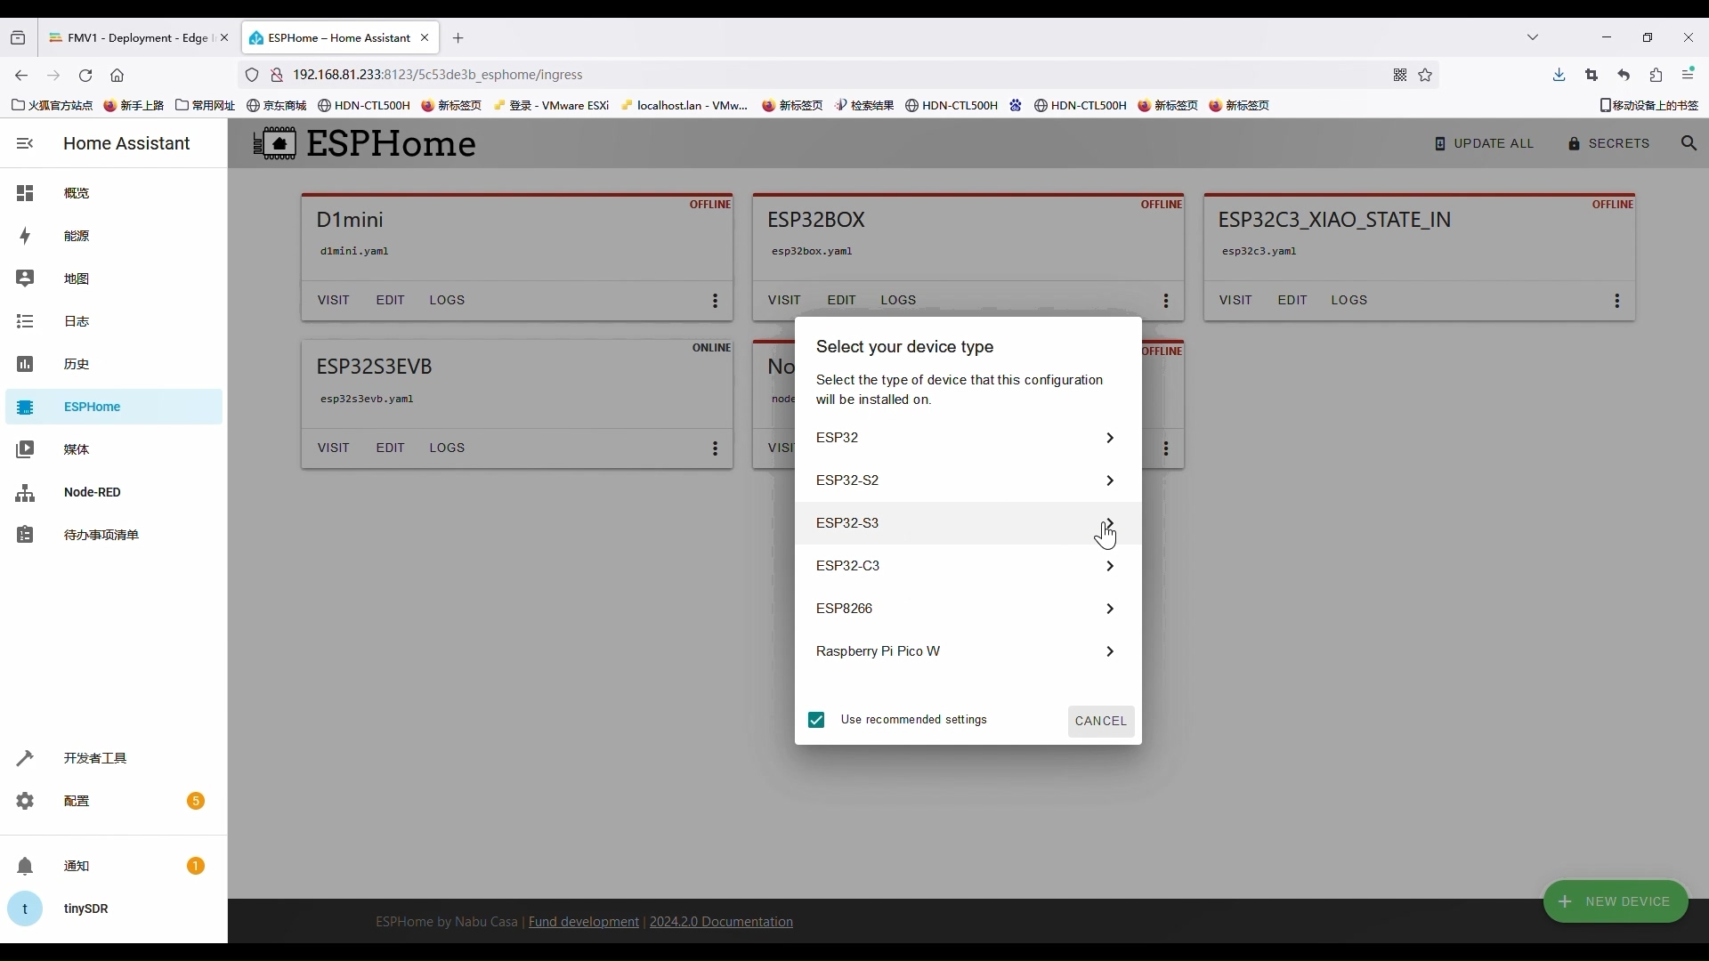This screenshot has width=1709, height=961.
Task: Open a new browser tab
Action: 458,38
